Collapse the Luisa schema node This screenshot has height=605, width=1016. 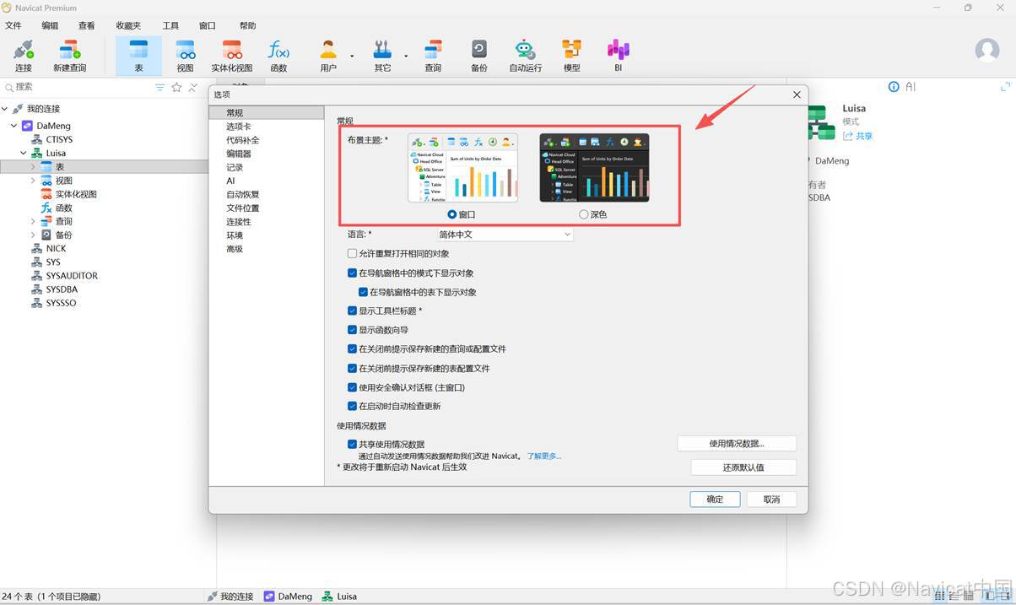click(24, 154)
